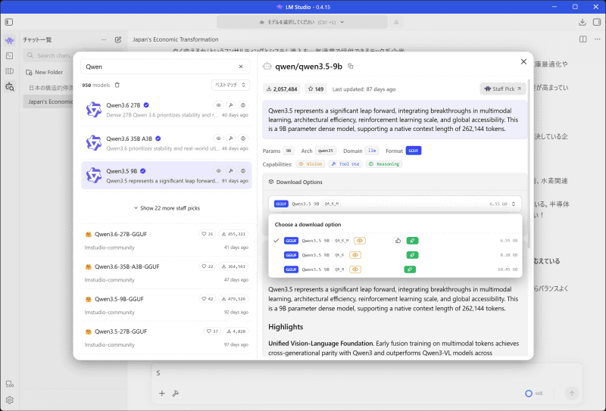The image size is (606, 411).
Task: Create a new chat with edit icon
Action: [x=118, y=39]
